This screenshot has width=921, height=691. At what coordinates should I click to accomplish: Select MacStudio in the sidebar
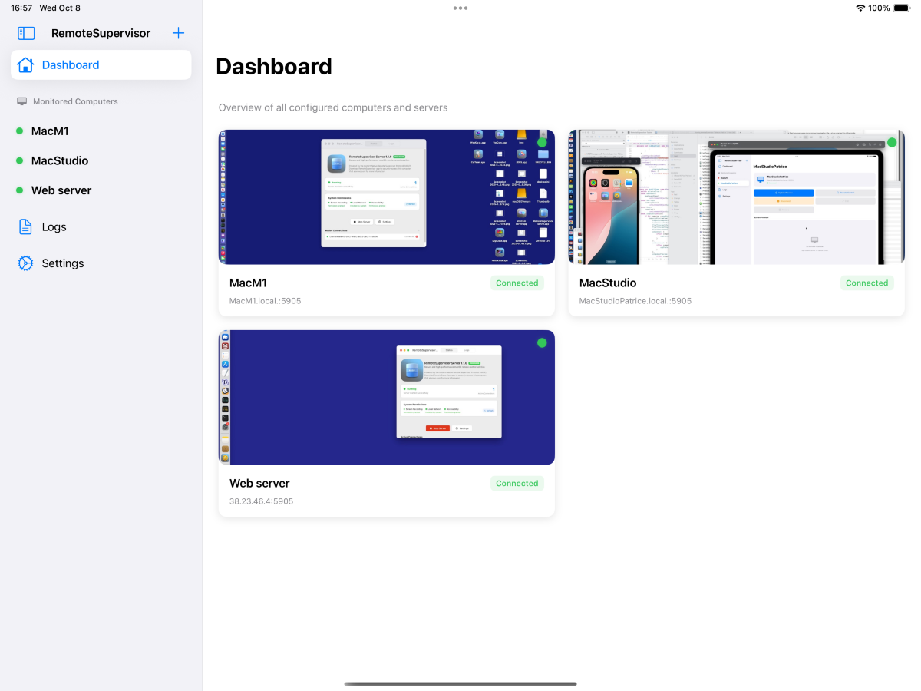(x=60, y=161)
